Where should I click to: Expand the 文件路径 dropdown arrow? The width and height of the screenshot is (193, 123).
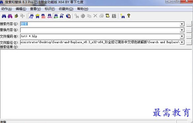click(182, 42)
